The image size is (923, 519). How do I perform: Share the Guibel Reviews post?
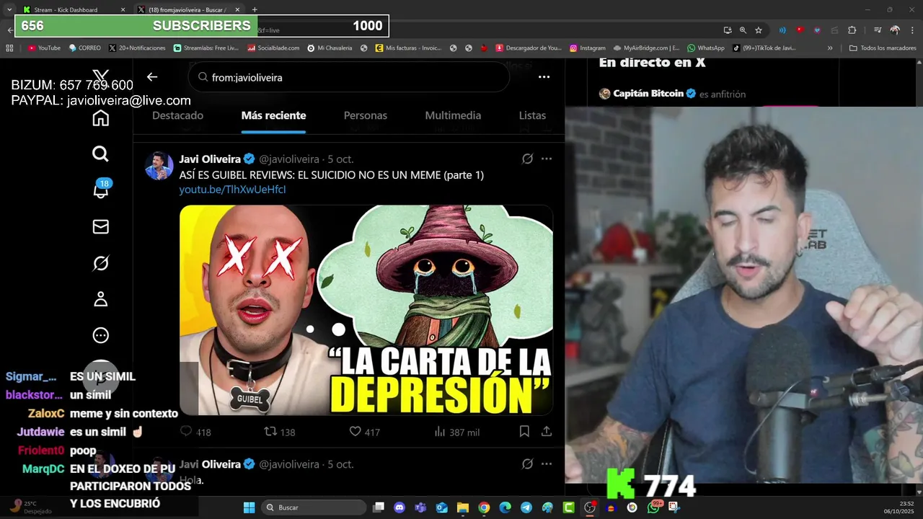tap(547, 431)
